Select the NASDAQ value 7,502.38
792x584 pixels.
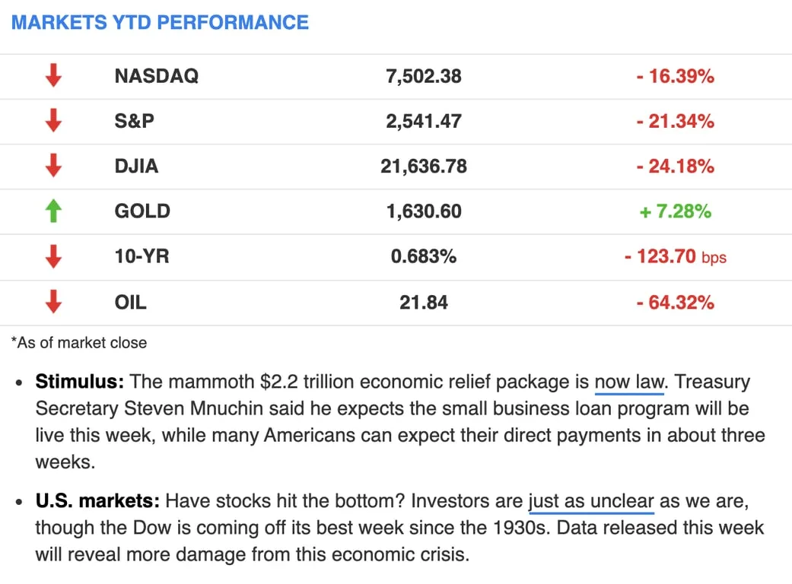point(424,76)
